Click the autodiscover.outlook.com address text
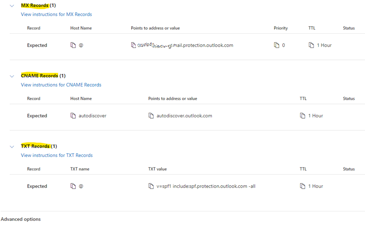This screenshot has width=365, height=226. [x=184, y=116]
